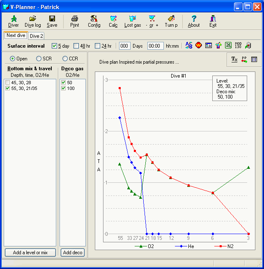Click the hh:mm time input field
Screen dimensions: 264x269
(155, 46)
